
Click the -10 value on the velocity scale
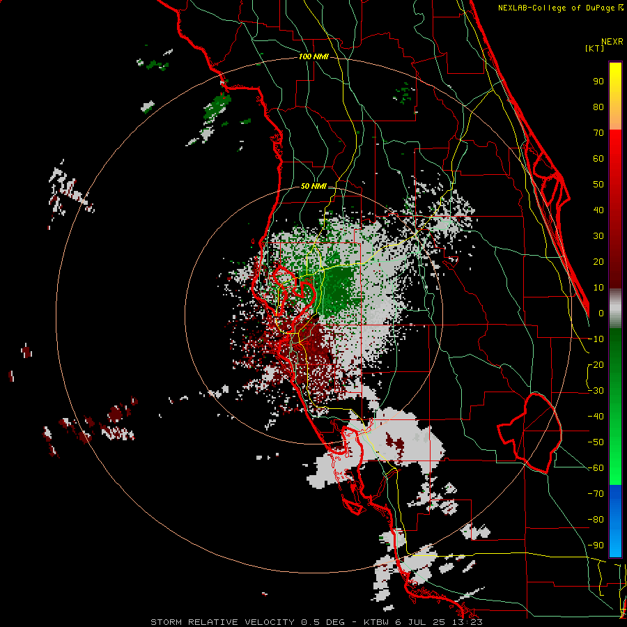[596, 339]
